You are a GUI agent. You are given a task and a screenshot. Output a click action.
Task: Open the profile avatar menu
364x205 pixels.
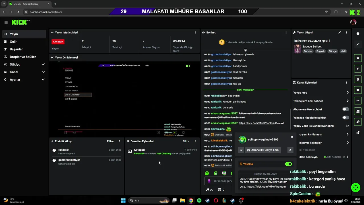point(353,22)
